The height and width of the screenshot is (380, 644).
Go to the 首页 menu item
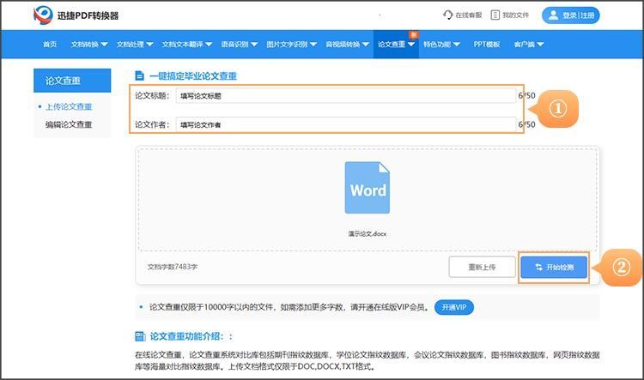pyautogui.click(x=50, y=45)
